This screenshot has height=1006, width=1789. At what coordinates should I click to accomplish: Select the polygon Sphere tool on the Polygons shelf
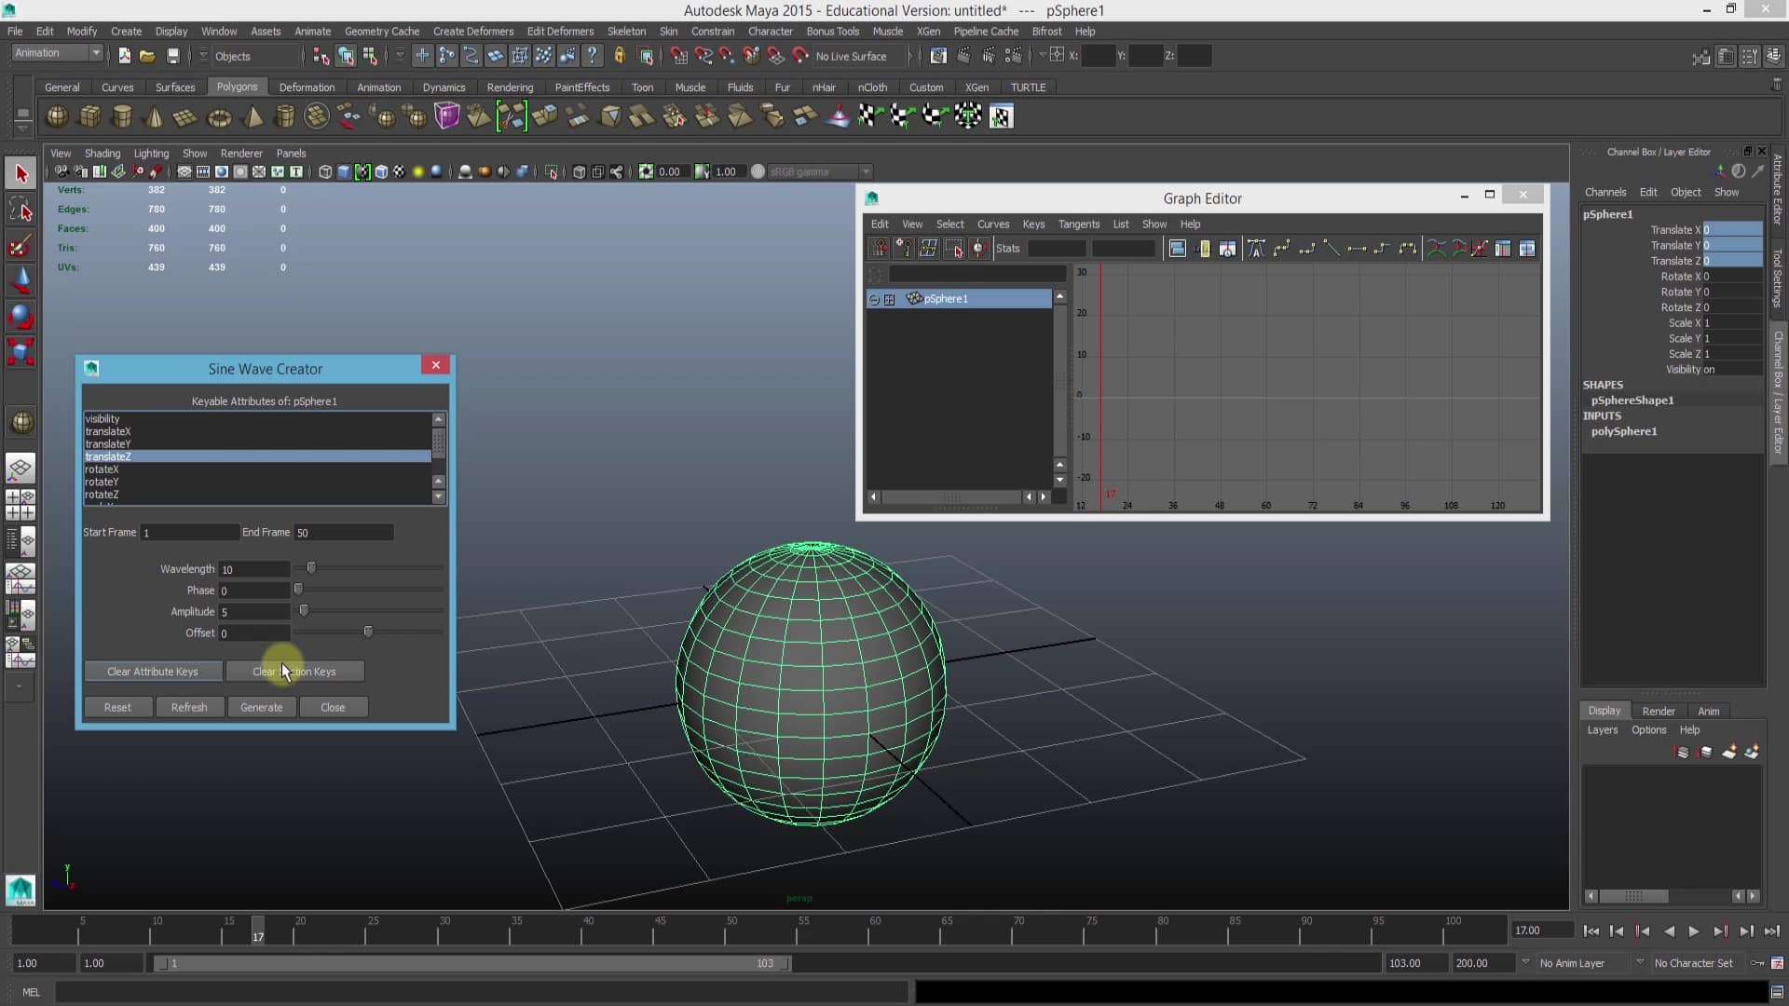click(56, 116)
